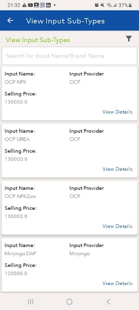
Task: View Details for OCP NPK
Action: coord(117,112)
